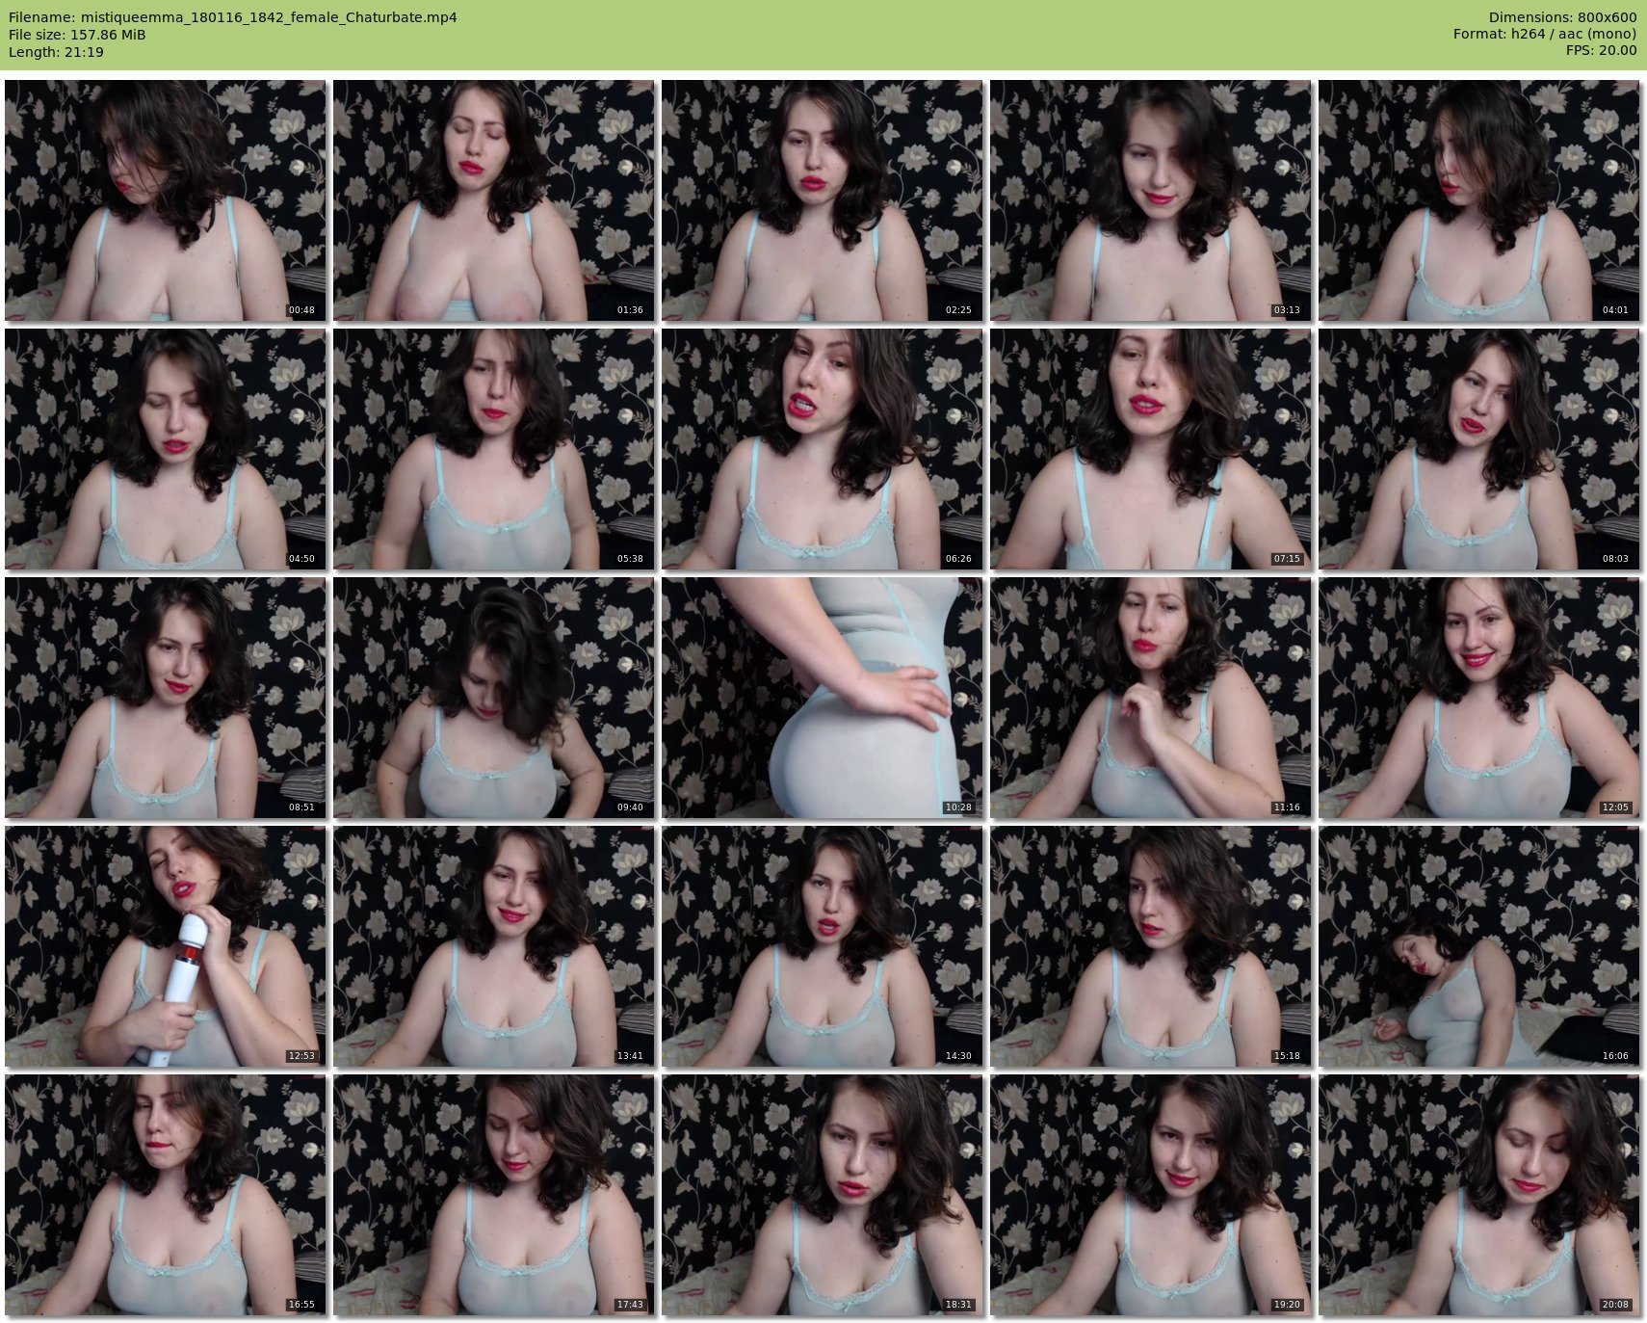
Task: Click the last thumbnail timestamped 20:08
Action: [1479, 1195]
